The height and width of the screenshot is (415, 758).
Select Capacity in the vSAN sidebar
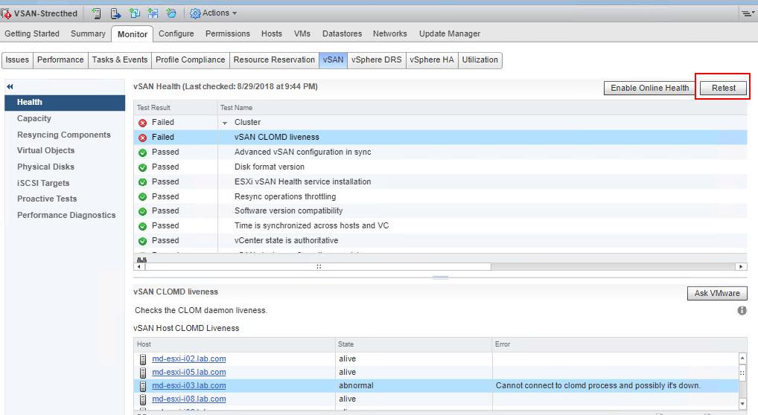[34, 118]
